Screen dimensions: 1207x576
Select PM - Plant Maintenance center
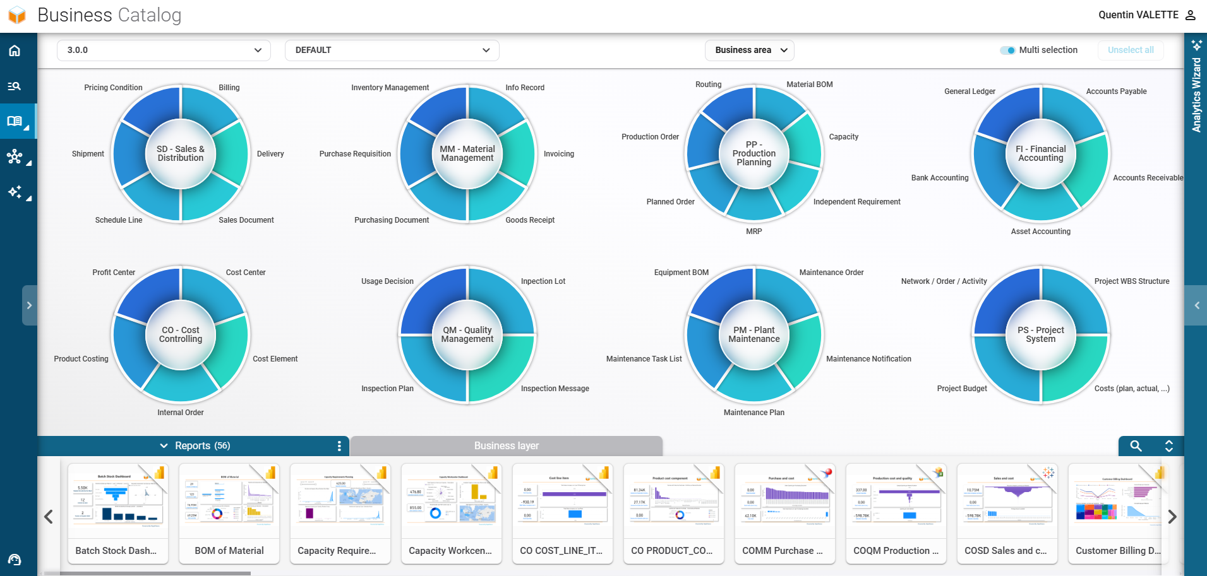(x=754, y=334)
